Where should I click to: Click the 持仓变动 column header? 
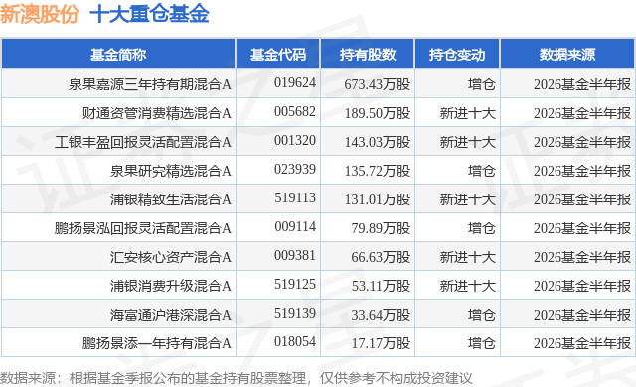click(457, 54)
